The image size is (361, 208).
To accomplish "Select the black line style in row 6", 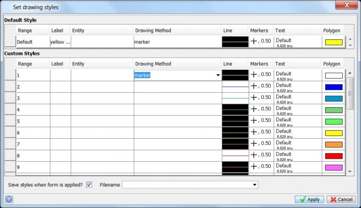I will click(x=235, y=133).
